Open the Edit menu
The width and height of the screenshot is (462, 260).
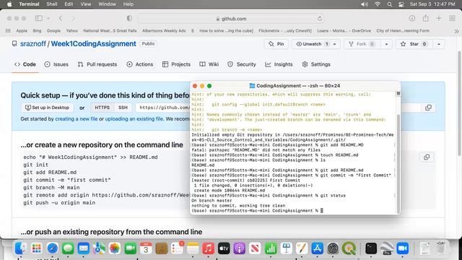tap(69, 4)
